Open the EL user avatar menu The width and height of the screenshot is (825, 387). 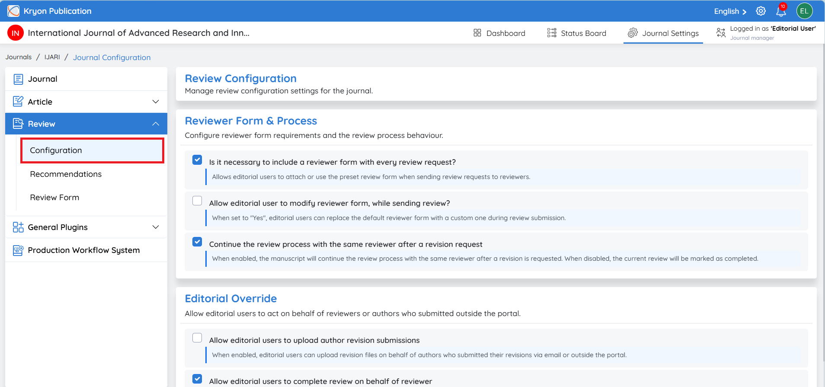pos(804,11)
